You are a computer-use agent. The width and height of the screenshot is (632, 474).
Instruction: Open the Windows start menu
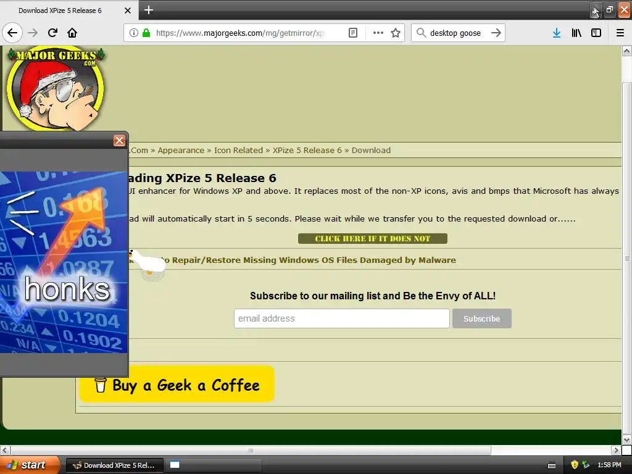tap(30, 465)
